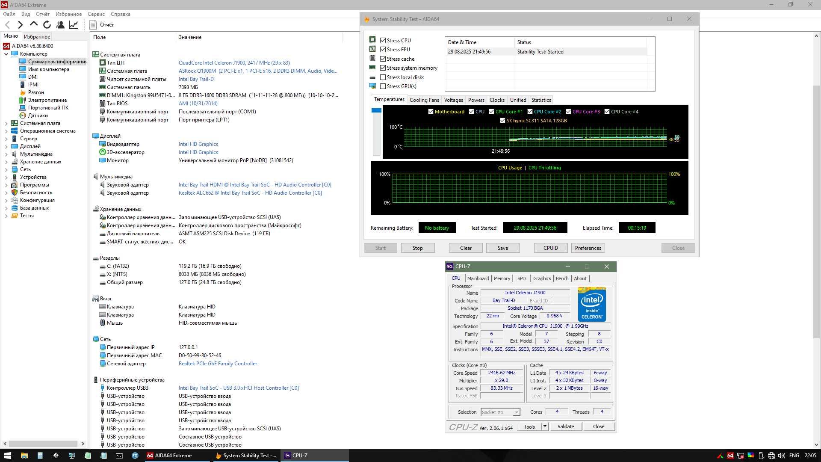Open command prompt from taskbar
The width and height of the screenshot is (821, 462).
[119, 456]
